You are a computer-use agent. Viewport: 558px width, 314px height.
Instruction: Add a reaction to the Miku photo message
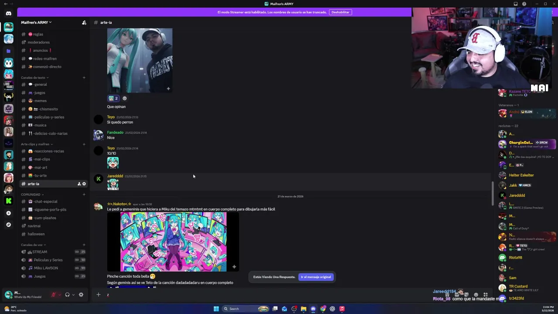125,99
